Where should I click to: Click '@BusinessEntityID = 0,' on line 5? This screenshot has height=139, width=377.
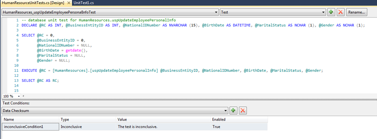tap(61, 41)
